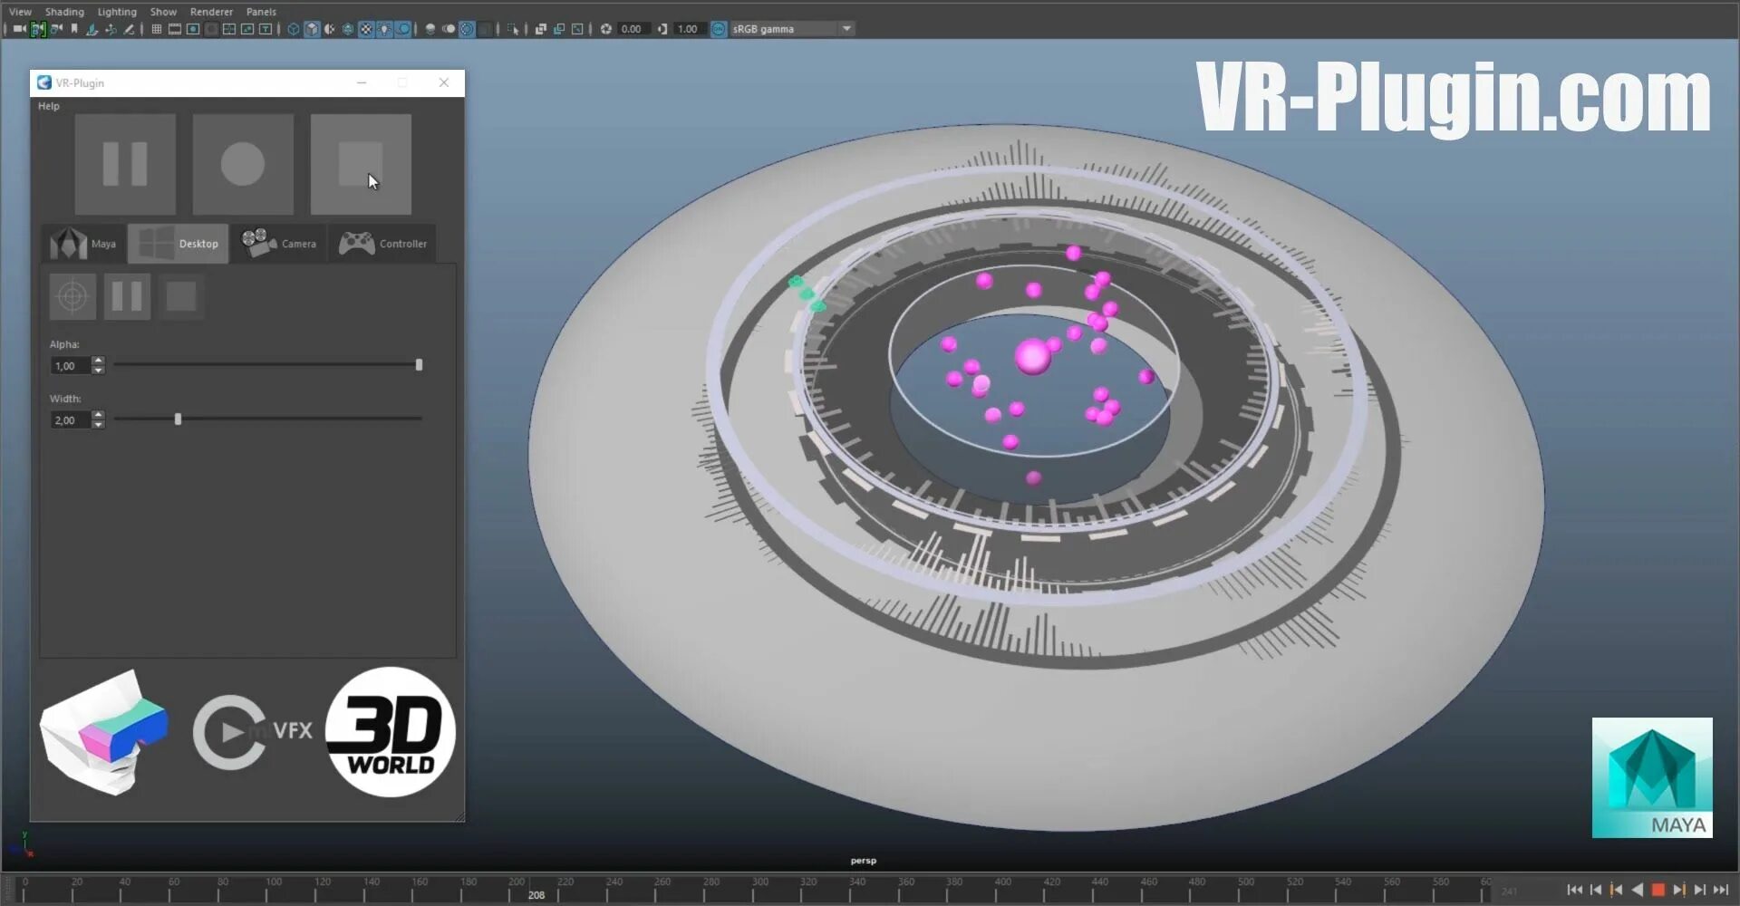Click the Alpha slider handle
This screenshot has height=906, width=1740.
419,365
